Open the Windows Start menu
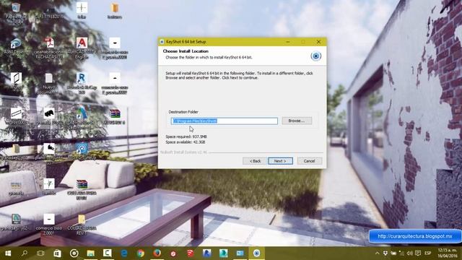Screen dimensions: 462x260 point(8,253)
